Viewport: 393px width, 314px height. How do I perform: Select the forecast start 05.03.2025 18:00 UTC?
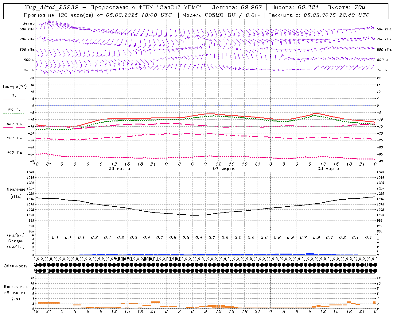click(x=139, y=15)
